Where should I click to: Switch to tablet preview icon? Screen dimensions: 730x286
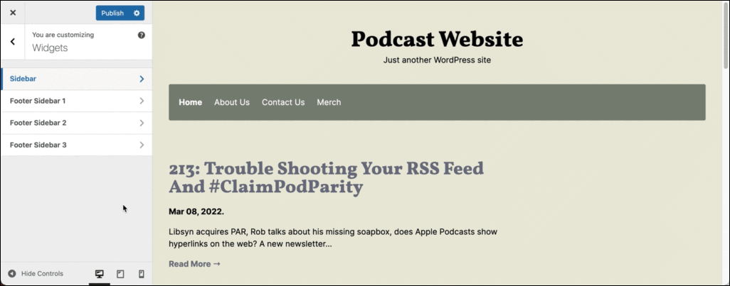(120, 274)
